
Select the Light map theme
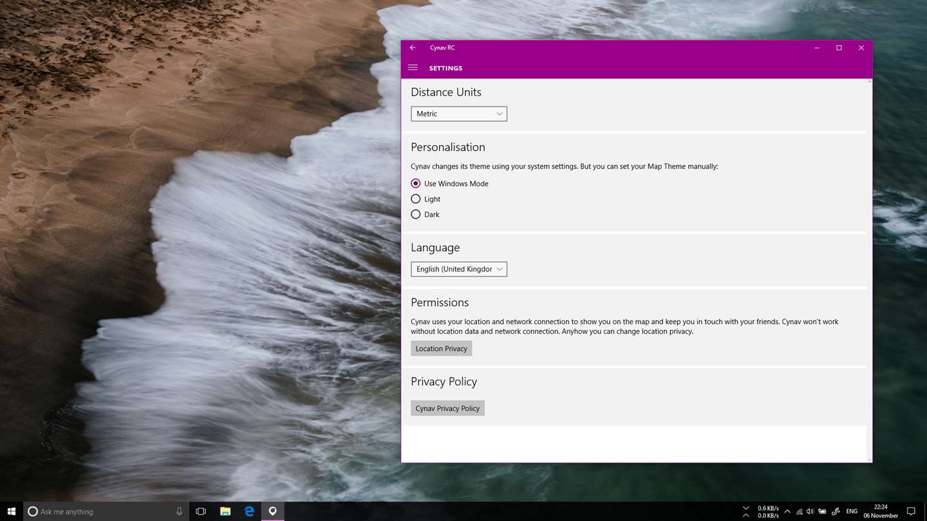[x=426, y=199]
